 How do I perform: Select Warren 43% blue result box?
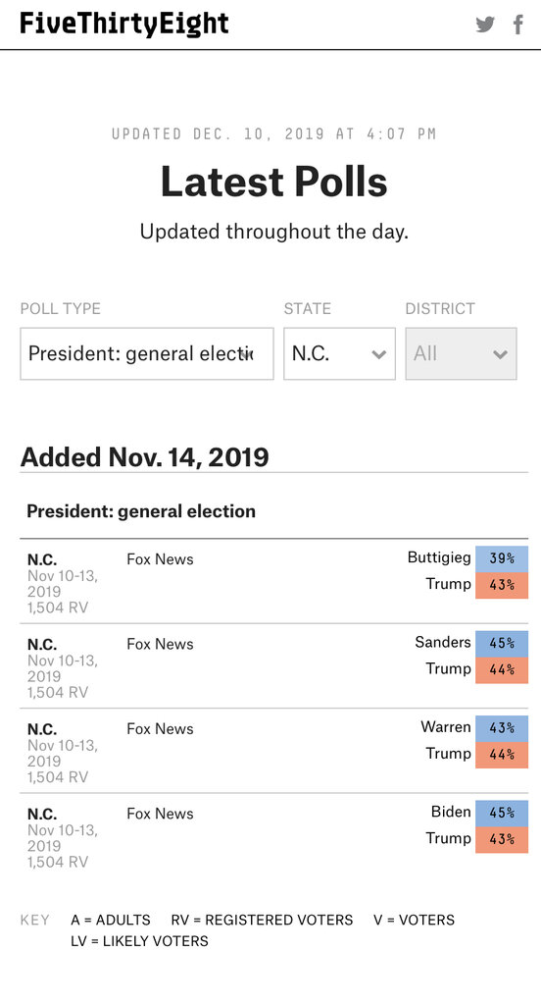[x=502, y=728]
